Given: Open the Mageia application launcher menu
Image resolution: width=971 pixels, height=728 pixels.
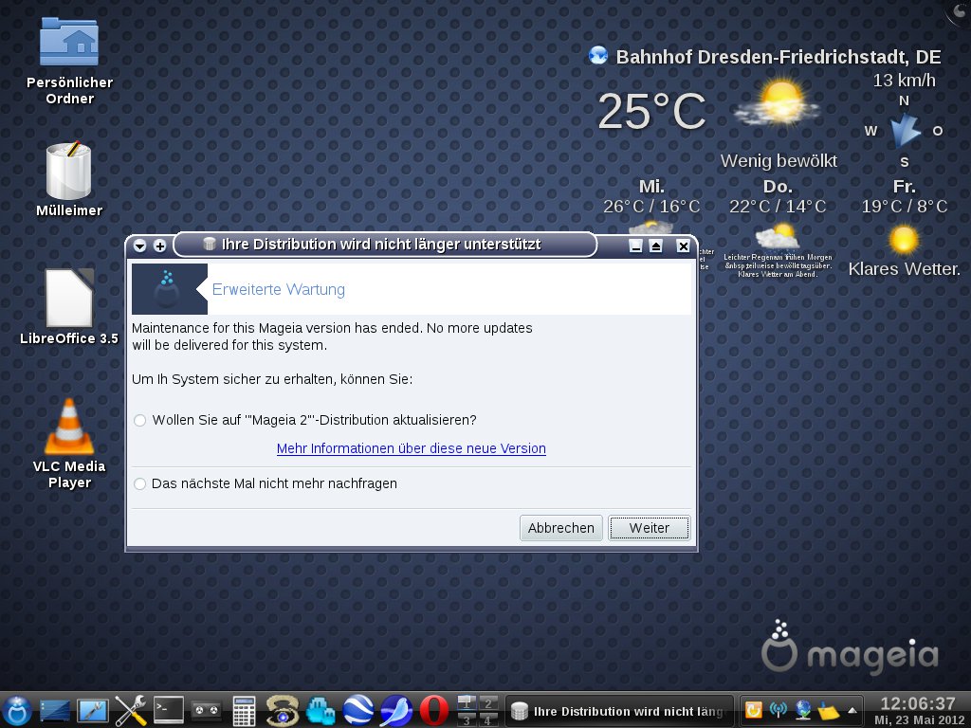Looking at the screenshot, I should pyautogui.click(x=17, y=709).
